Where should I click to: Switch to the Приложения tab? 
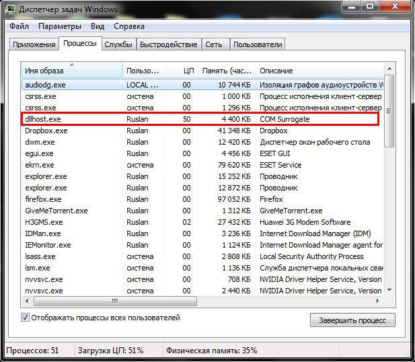[x=34, y=44]
